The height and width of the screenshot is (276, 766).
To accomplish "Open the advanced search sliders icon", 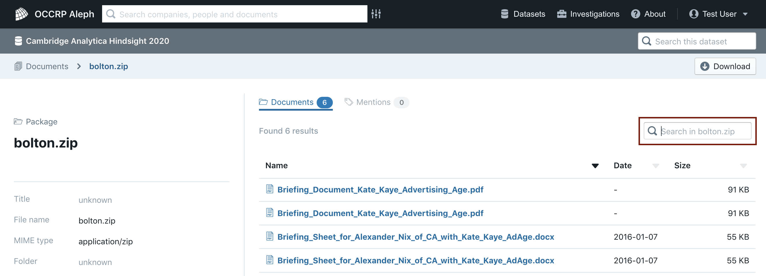I will point(376,14).
